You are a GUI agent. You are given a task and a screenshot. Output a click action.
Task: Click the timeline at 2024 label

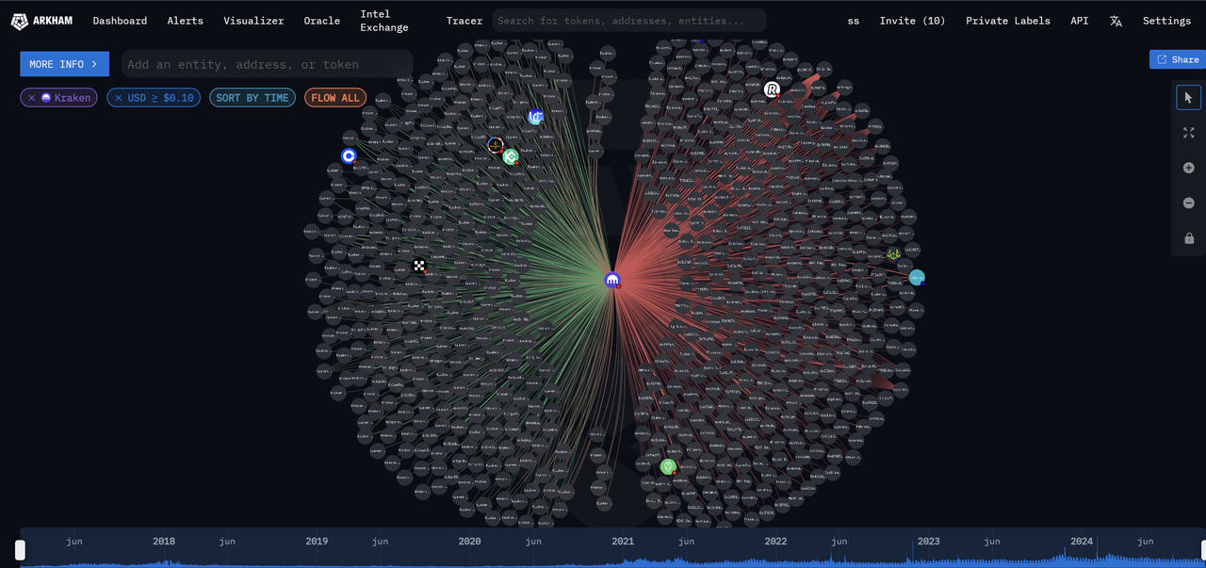click(x=1082, y=542)
